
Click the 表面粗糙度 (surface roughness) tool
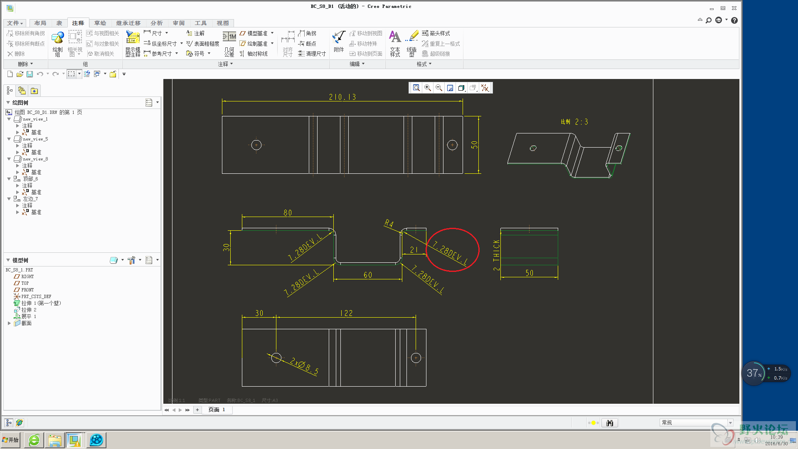pos(202,44)
